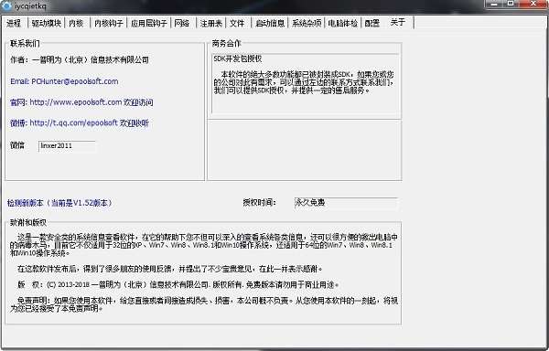549x351 pixels.
Task: Select the 配置 tab
Action: click(x=372, y=23)
